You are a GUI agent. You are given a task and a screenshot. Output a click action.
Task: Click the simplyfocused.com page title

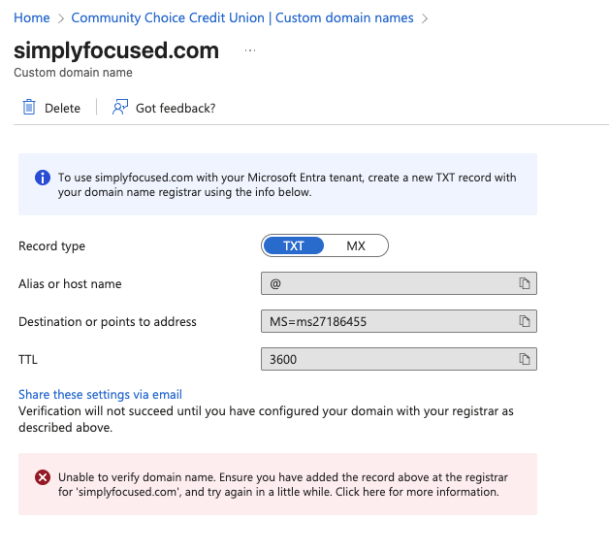pyautogui.click(x=116, y=50)
